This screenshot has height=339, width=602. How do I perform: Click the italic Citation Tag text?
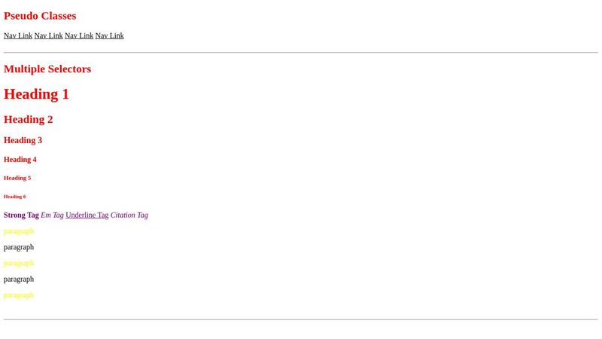point(129,215)
